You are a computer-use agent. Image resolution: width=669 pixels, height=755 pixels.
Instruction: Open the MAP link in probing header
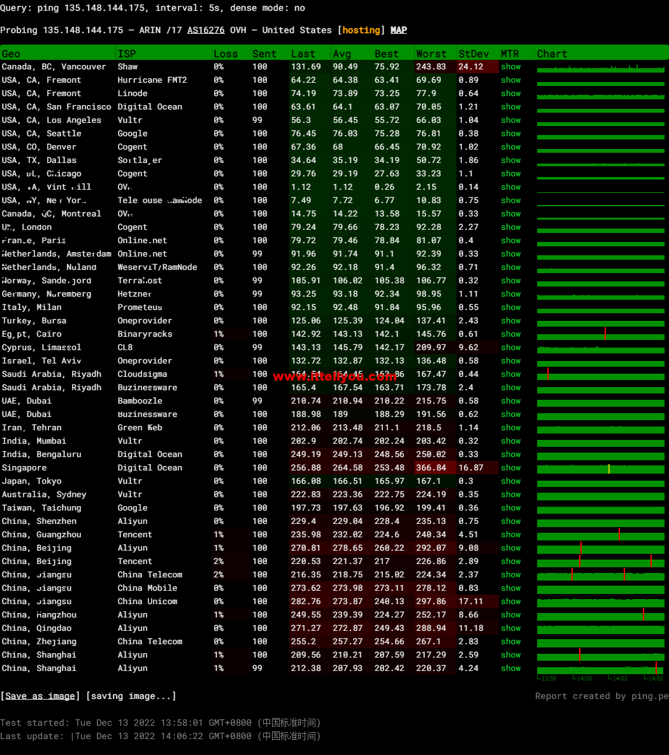click(398, 30)
